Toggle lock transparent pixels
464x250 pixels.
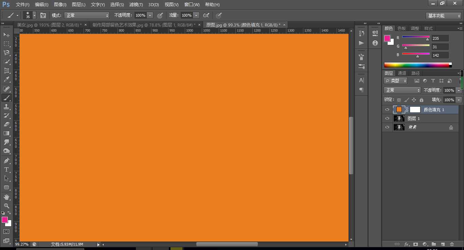tap(399, 100)
